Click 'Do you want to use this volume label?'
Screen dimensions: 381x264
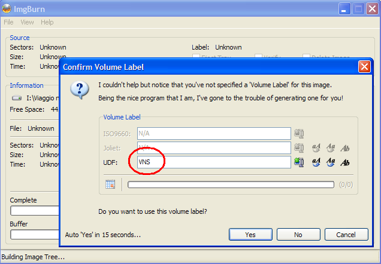(153, 211)
